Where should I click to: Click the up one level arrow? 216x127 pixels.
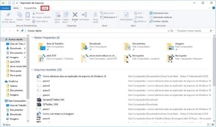pos(18,31)
